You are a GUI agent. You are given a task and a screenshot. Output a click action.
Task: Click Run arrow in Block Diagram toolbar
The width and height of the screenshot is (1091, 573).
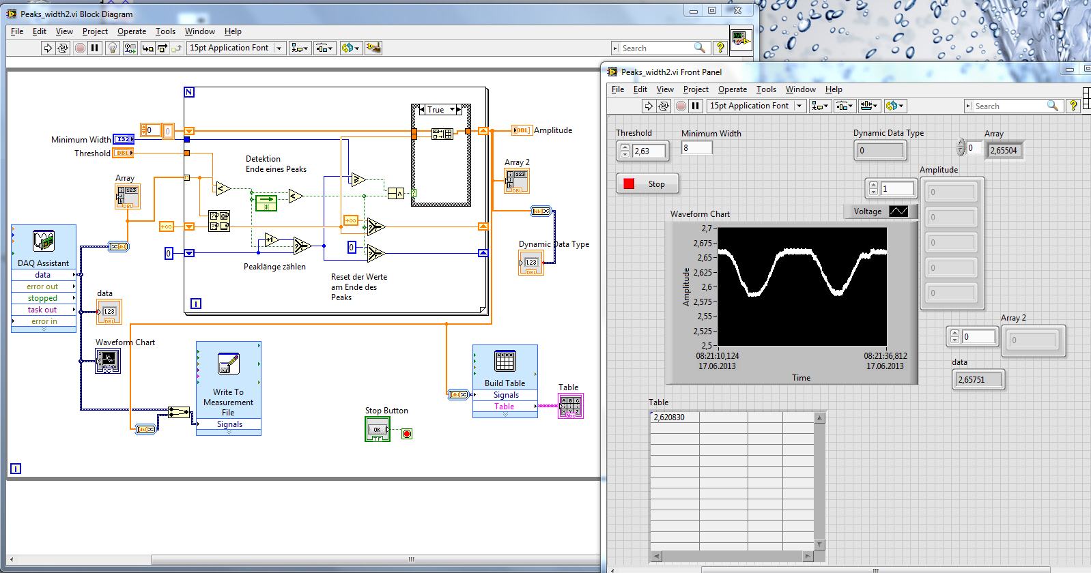coord(48,48)
